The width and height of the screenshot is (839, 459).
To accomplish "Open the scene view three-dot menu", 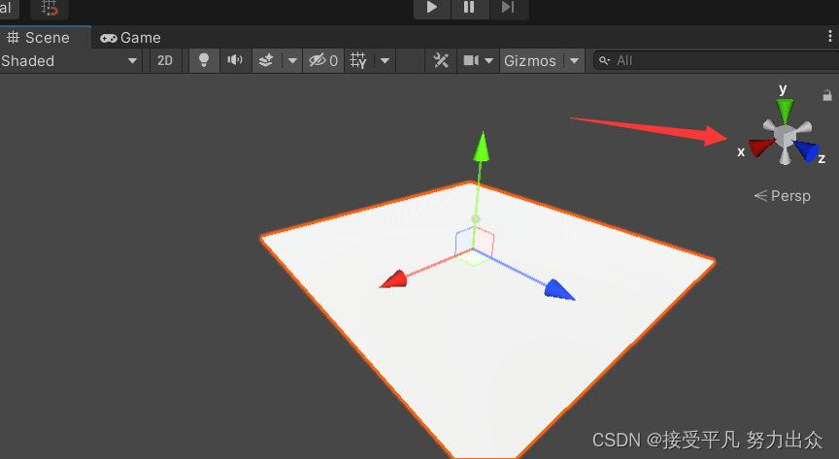I will (x=830, y=36).
